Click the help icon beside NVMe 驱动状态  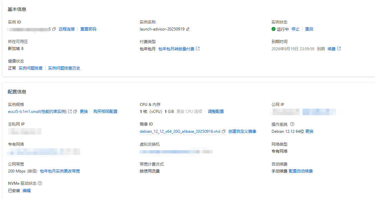(x=40, y=183)
